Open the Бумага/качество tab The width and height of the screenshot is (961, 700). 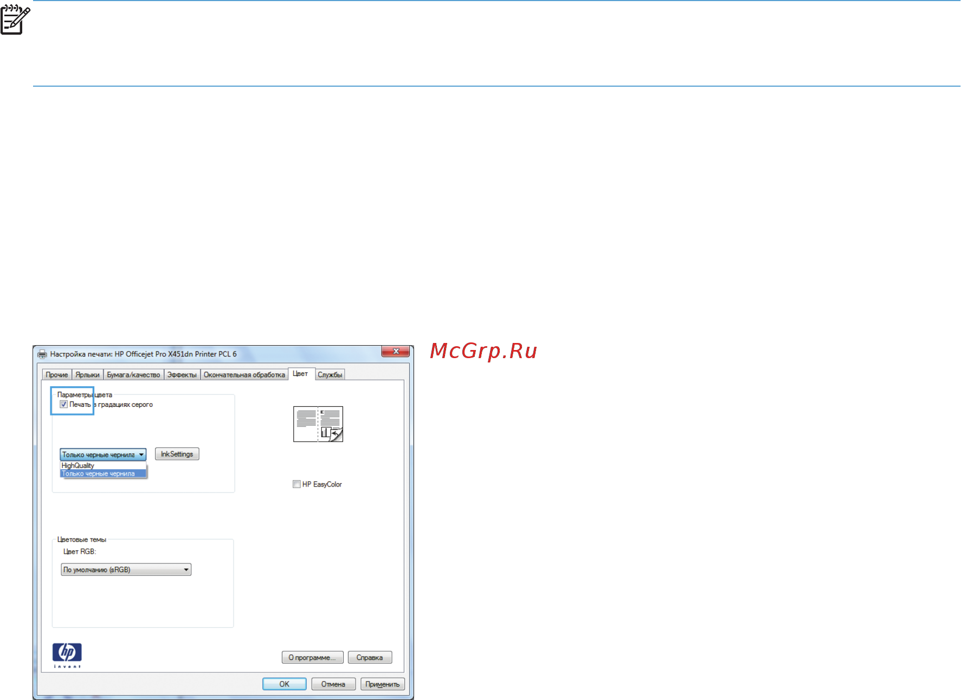pos(133,375)
